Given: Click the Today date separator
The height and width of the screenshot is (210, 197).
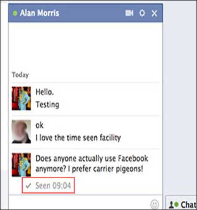Looking at the screenshot, I should (x=20, y=75).
